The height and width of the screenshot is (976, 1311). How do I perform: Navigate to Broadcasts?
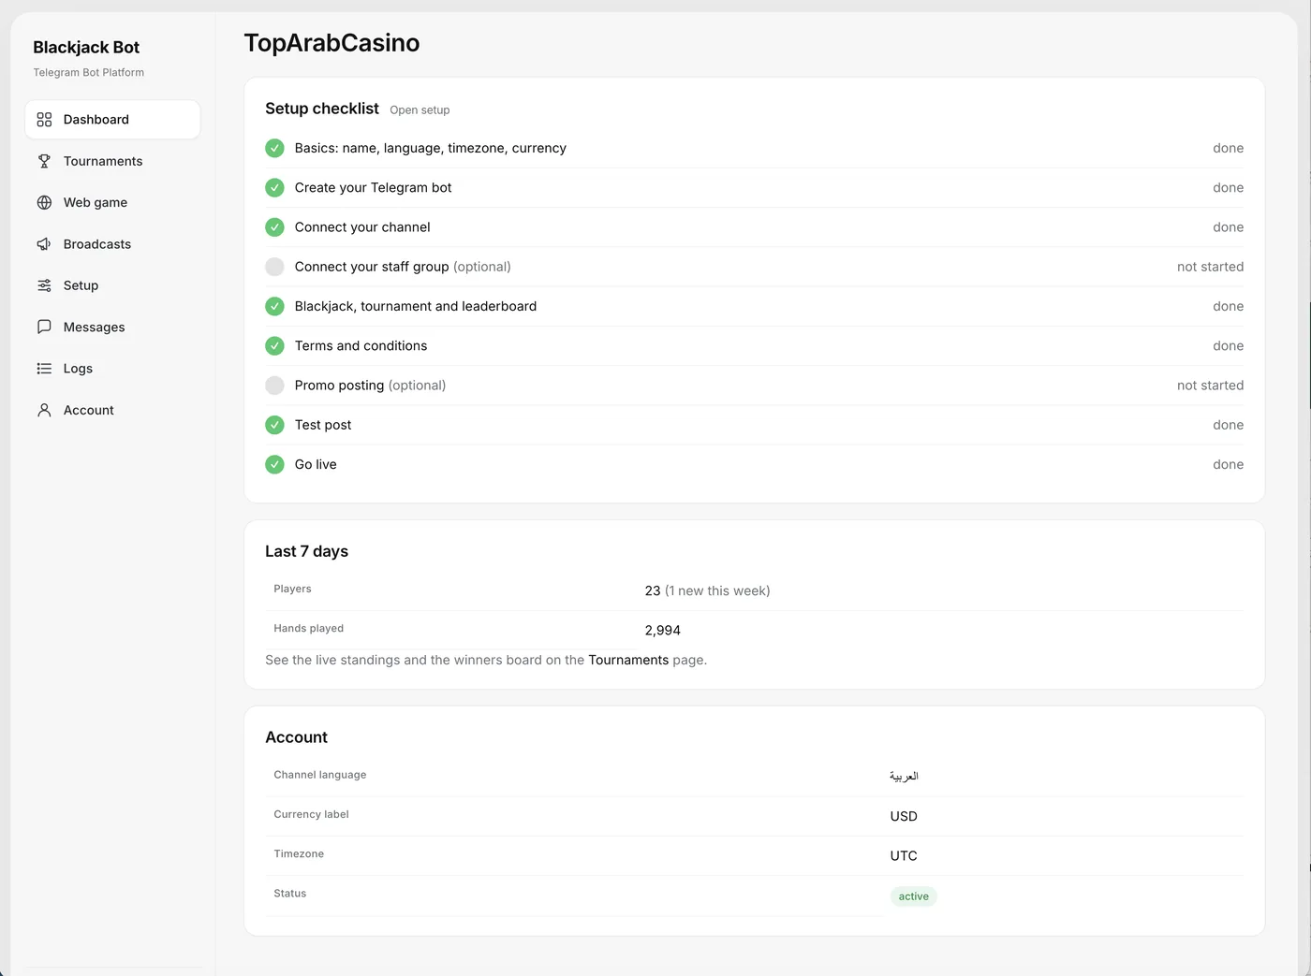tap(112, 244)
